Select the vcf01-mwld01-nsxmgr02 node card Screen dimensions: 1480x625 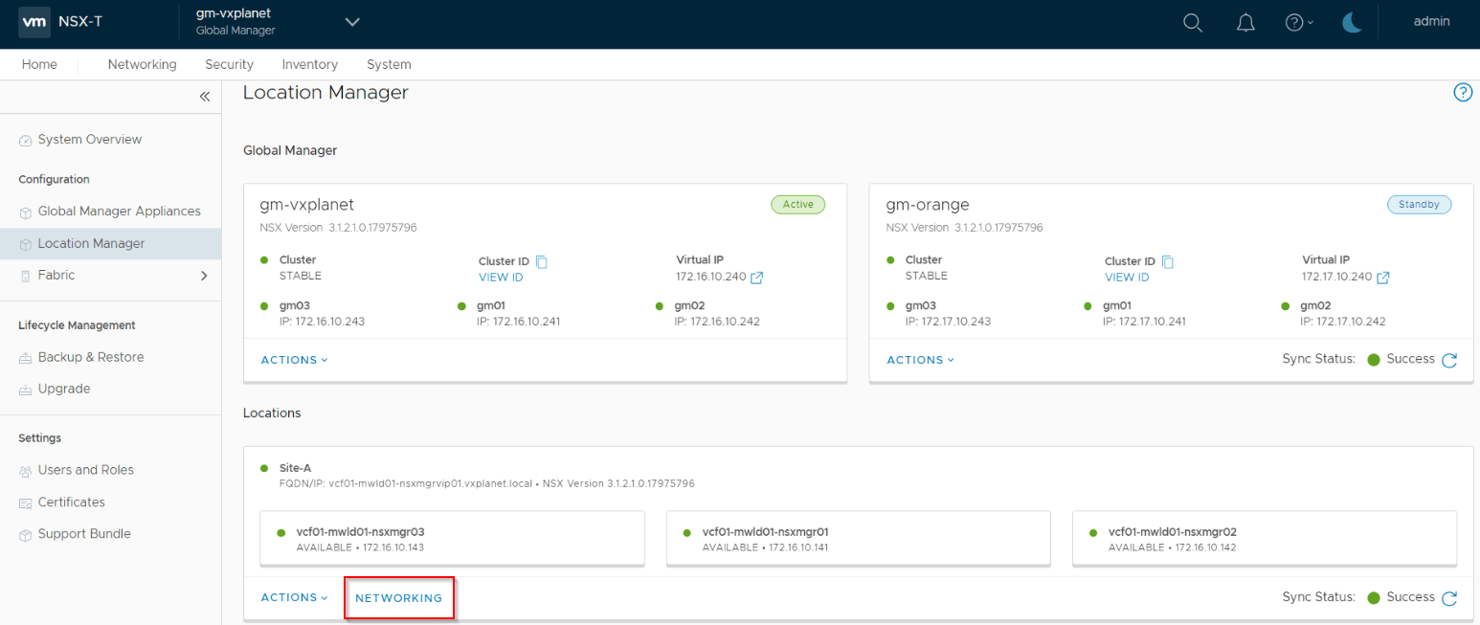coord(1265,538)
